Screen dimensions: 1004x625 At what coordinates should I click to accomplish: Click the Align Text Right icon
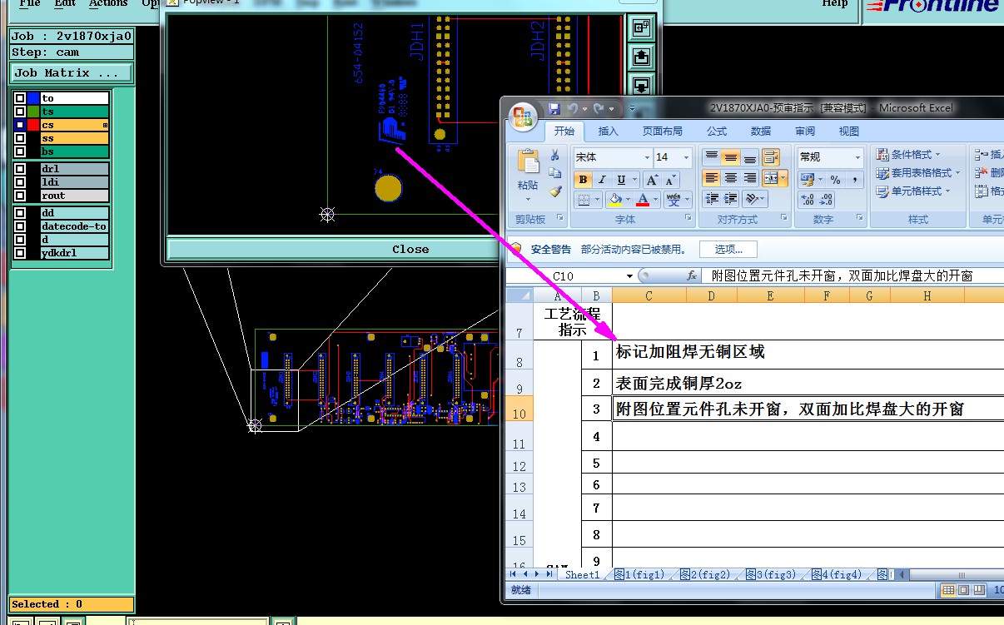point(749,178)
